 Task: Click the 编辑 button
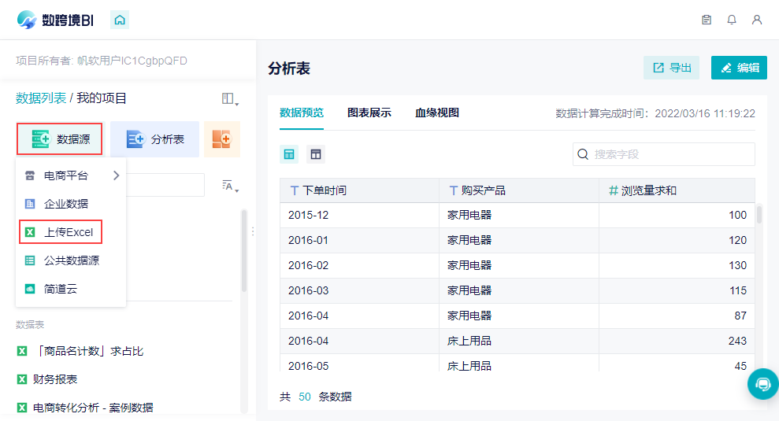pyautogui.click(x=739, y=68)
